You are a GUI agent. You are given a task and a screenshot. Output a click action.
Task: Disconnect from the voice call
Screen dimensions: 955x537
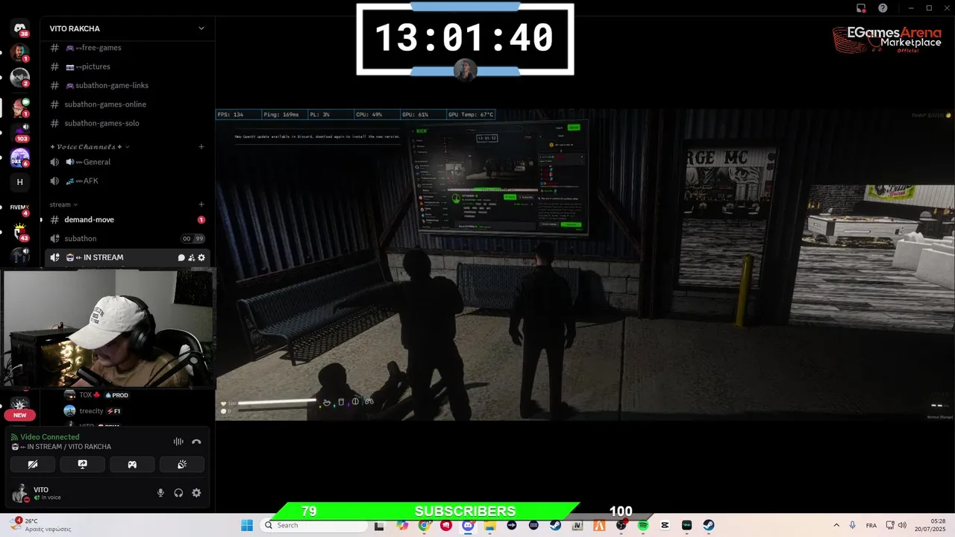196,442
